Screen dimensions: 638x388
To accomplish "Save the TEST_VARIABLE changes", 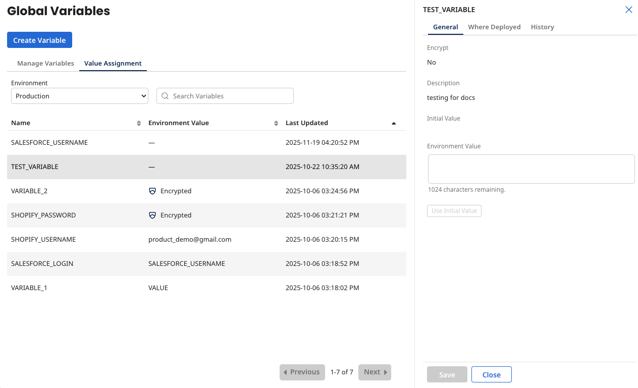I will click(447, 374).
